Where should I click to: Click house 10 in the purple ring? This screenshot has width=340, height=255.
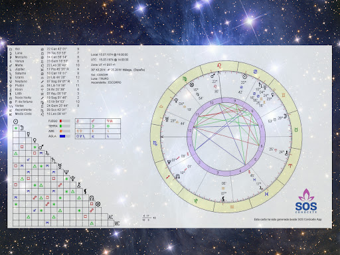[x=212, y=103]
